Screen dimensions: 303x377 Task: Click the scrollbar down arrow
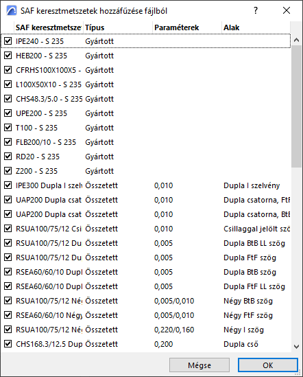coord(297,347)
